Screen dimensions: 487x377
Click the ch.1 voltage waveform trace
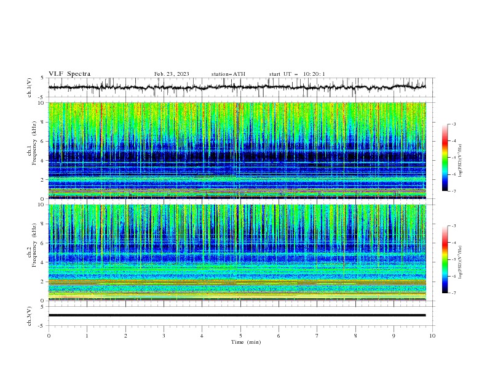[237, 87]
